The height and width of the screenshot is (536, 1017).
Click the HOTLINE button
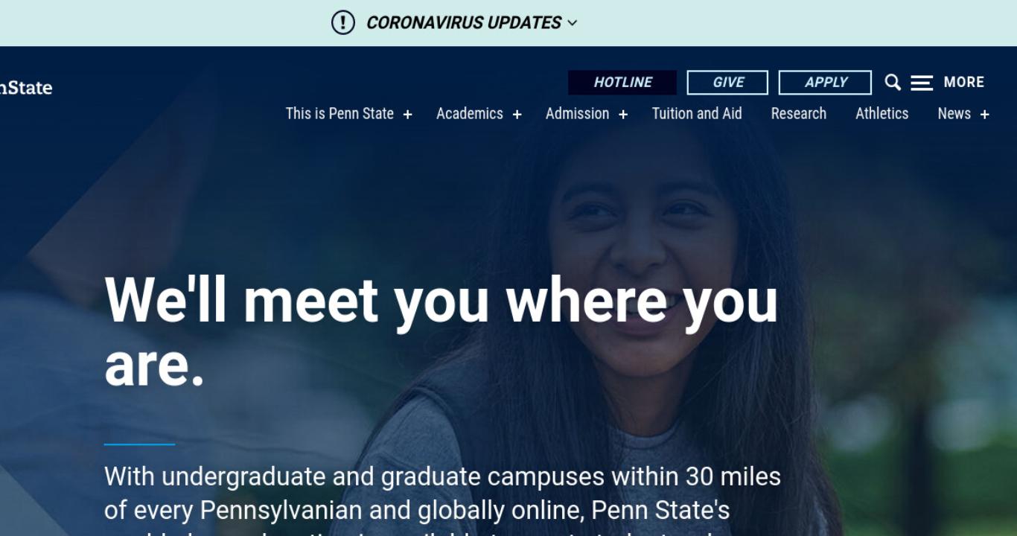click(x=622, y=83)
